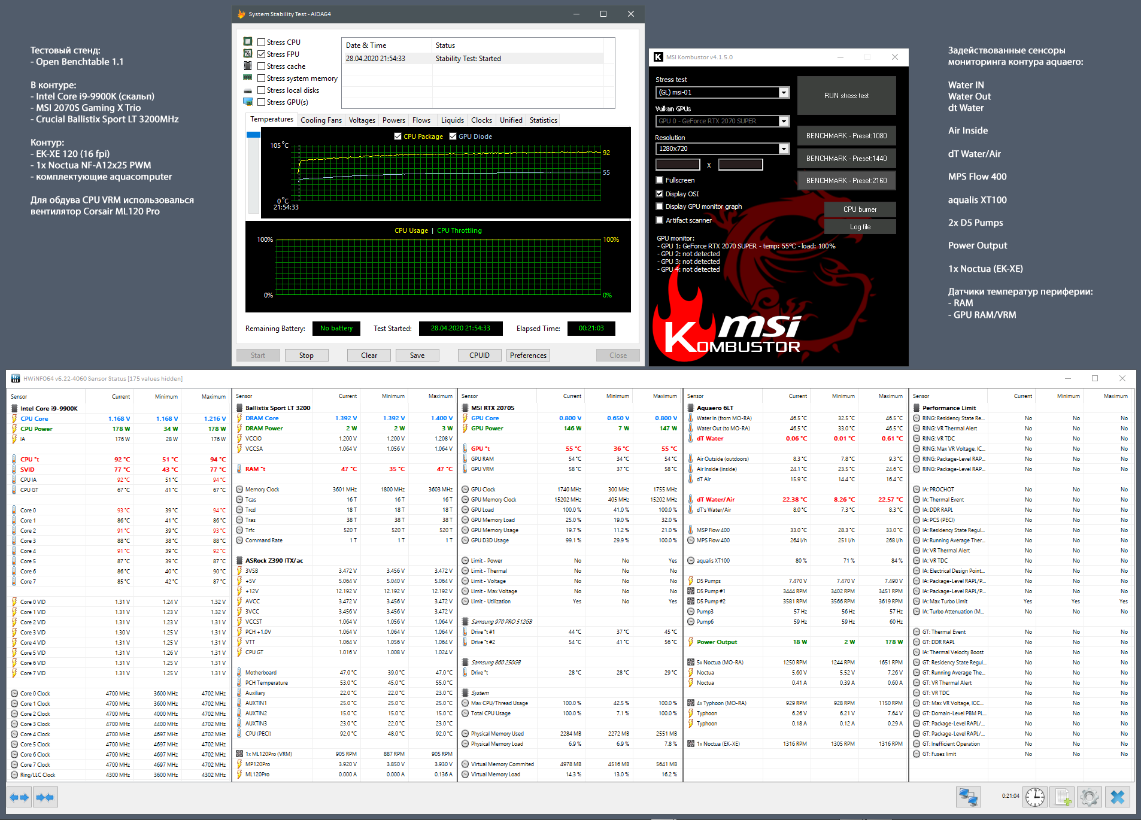Image resolution: width=1141 pixels, height=820 pixels.
Task: Open the Flows tab in AIDA64
Action: [x=421, y=120]
